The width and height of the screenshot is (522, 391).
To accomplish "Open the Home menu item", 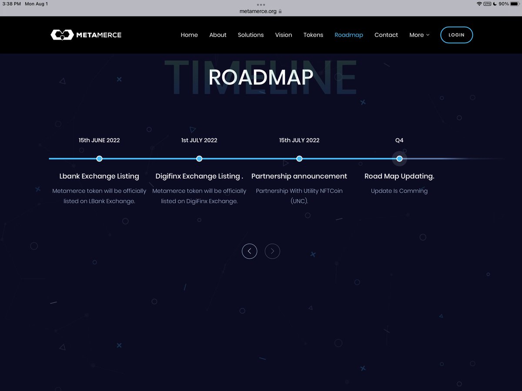I will (189, 35).
